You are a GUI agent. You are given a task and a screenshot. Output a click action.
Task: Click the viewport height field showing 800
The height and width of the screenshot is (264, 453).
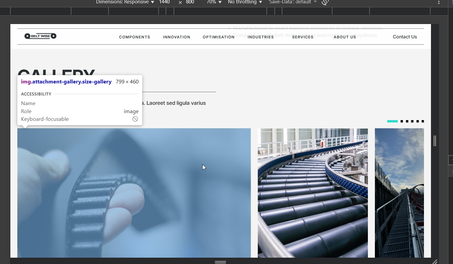click(190, 2)
